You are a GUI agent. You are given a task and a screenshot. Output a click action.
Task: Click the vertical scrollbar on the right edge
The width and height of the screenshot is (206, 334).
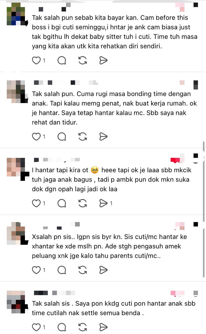(204, 209)
